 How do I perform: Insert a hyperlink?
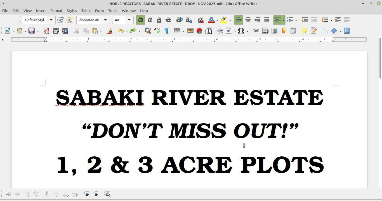coord(256,31)
